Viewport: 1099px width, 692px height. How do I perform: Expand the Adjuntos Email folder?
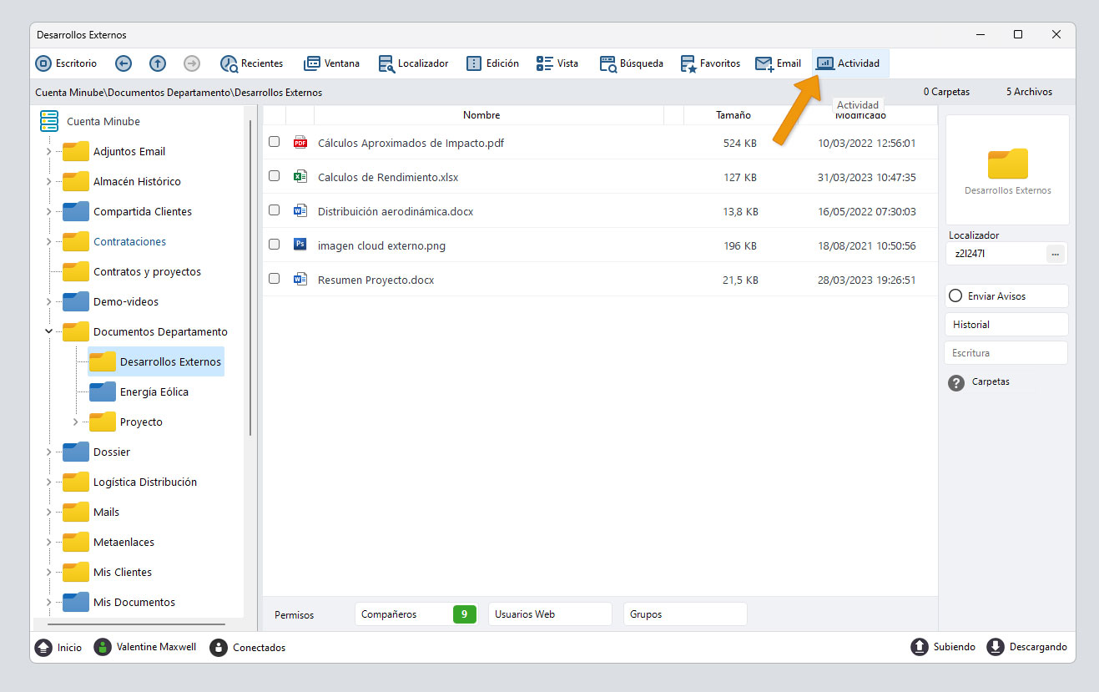click(x=49, y=151)
